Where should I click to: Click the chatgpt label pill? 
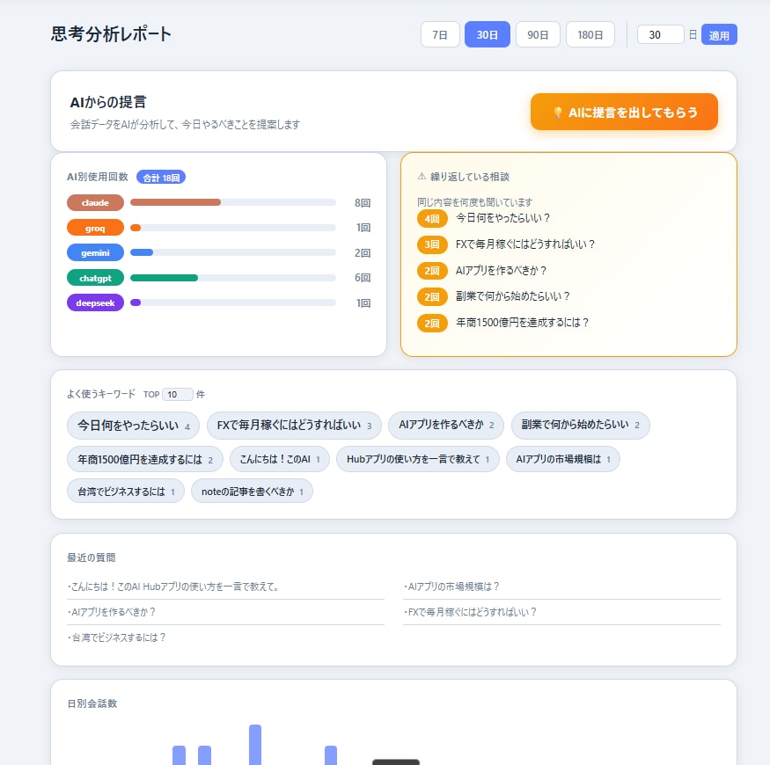pyautogui.click(x=95, y=278)
